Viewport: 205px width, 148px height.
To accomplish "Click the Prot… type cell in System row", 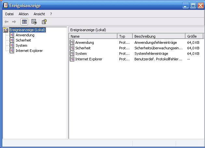I will point(124,54).
